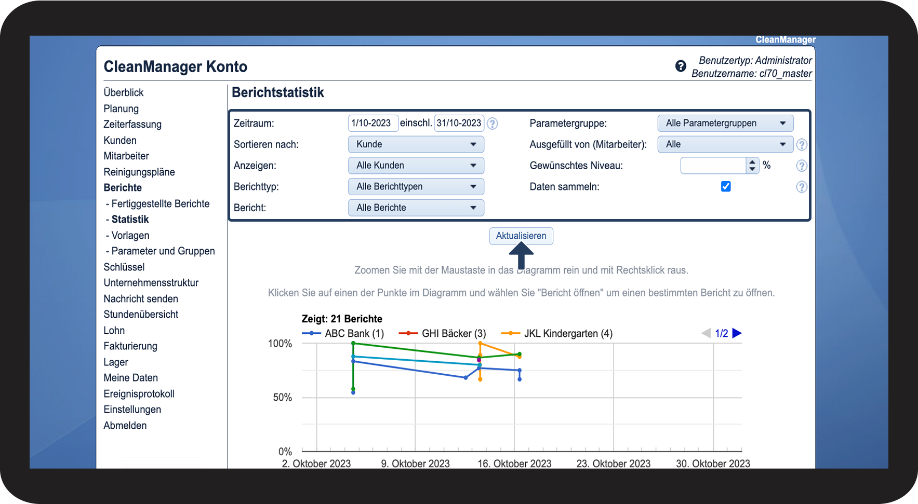Open the Parametergruppe dropdown
918x504 pixels.
(725, 124)
